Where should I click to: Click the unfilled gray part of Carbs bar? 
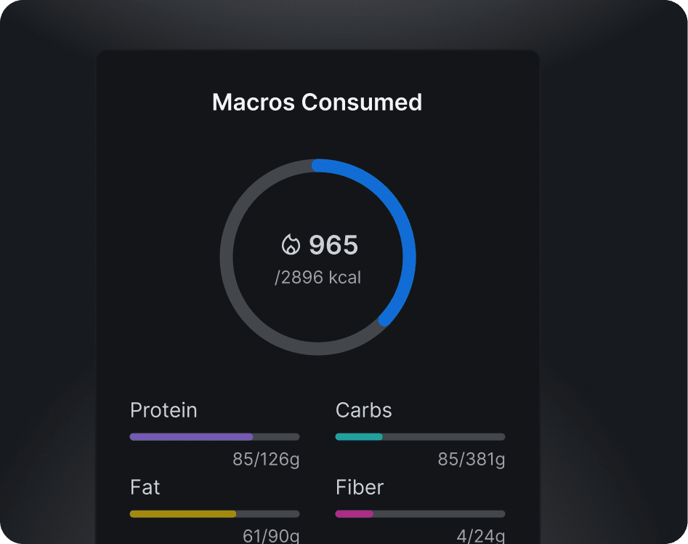443,437
